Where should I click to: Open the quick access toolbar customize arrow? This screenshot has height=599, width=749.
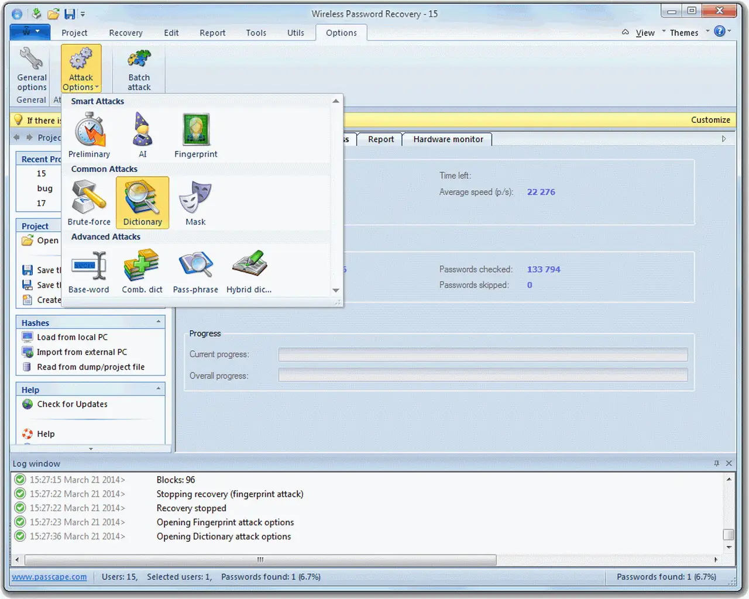83,14
